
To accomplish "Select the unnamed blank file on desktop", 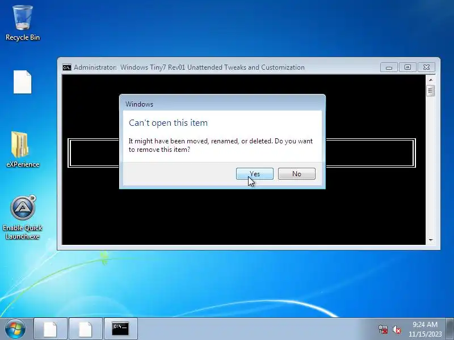I will (23, 82).
